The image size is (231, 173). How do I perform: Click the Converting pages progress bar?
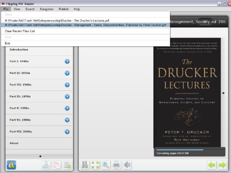[190, 150]
